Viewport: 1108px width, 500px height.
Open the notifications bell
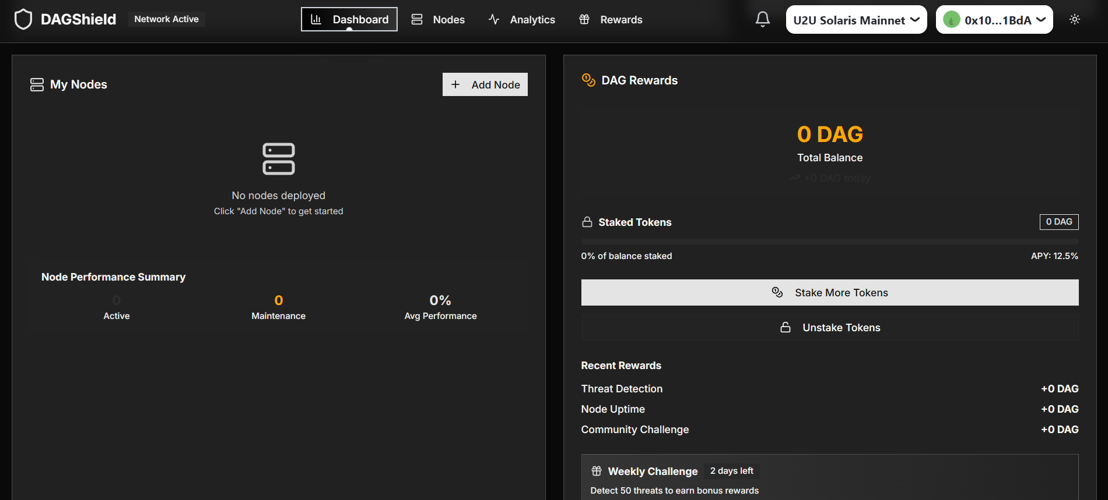[762, 19]
